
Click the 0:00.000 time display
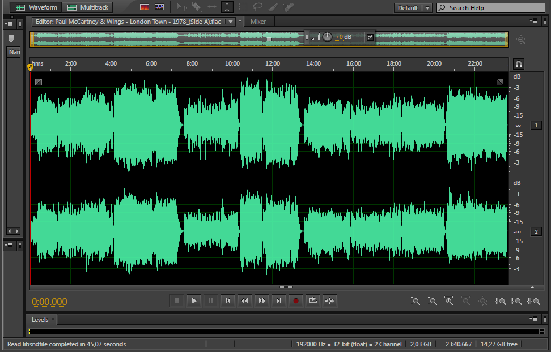click(x=49, y=302)
